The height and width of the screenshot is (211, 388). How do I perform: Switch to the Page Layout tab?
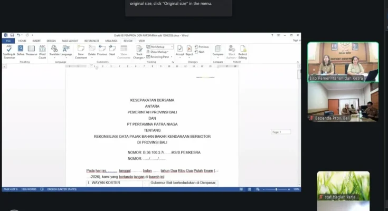(x=70, y=41)
